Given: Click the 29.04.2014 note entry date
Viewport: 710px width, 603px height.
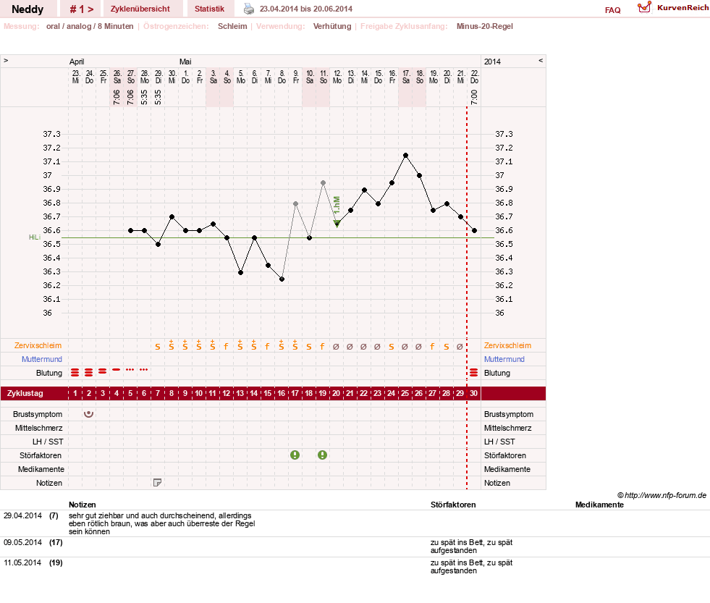Looking at the screenshot, I should click(x=22, y=515).
